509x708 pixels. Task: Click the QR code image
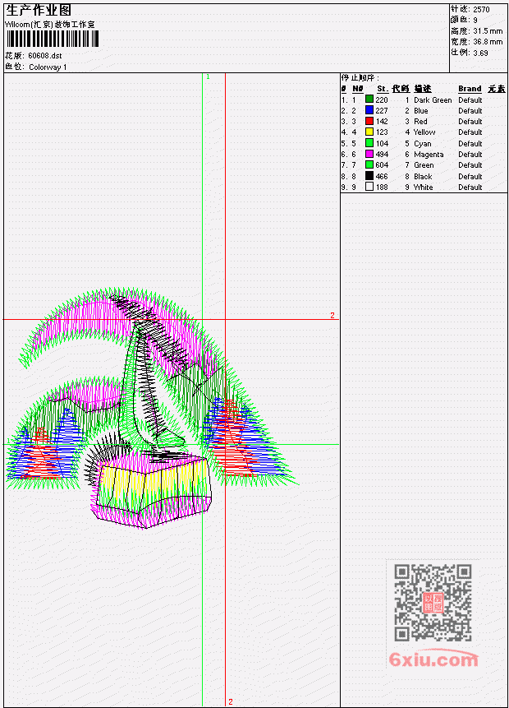click(433, 603)
